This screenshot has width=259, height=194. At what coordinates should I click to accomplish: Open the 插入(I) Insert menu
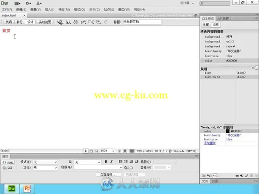[x=50, y=10]
